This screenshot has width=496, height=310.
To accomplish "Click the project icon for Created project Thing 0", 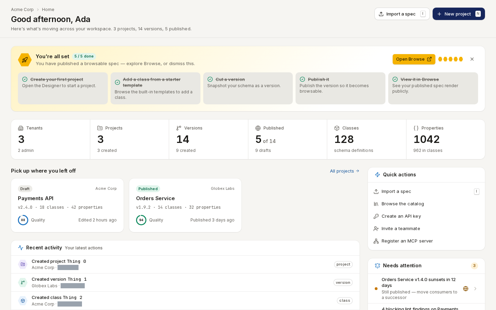I will point(23,264).
